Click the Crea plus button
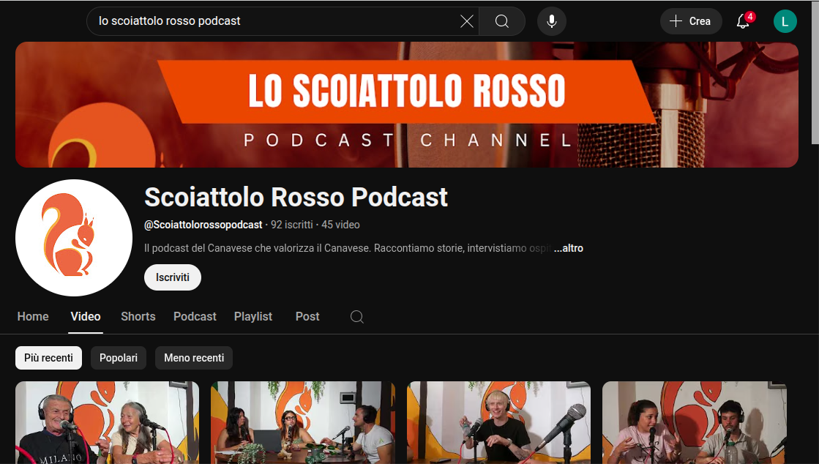Image resolution: width=819 pixels, height=464 pixels. pos(691,21)
